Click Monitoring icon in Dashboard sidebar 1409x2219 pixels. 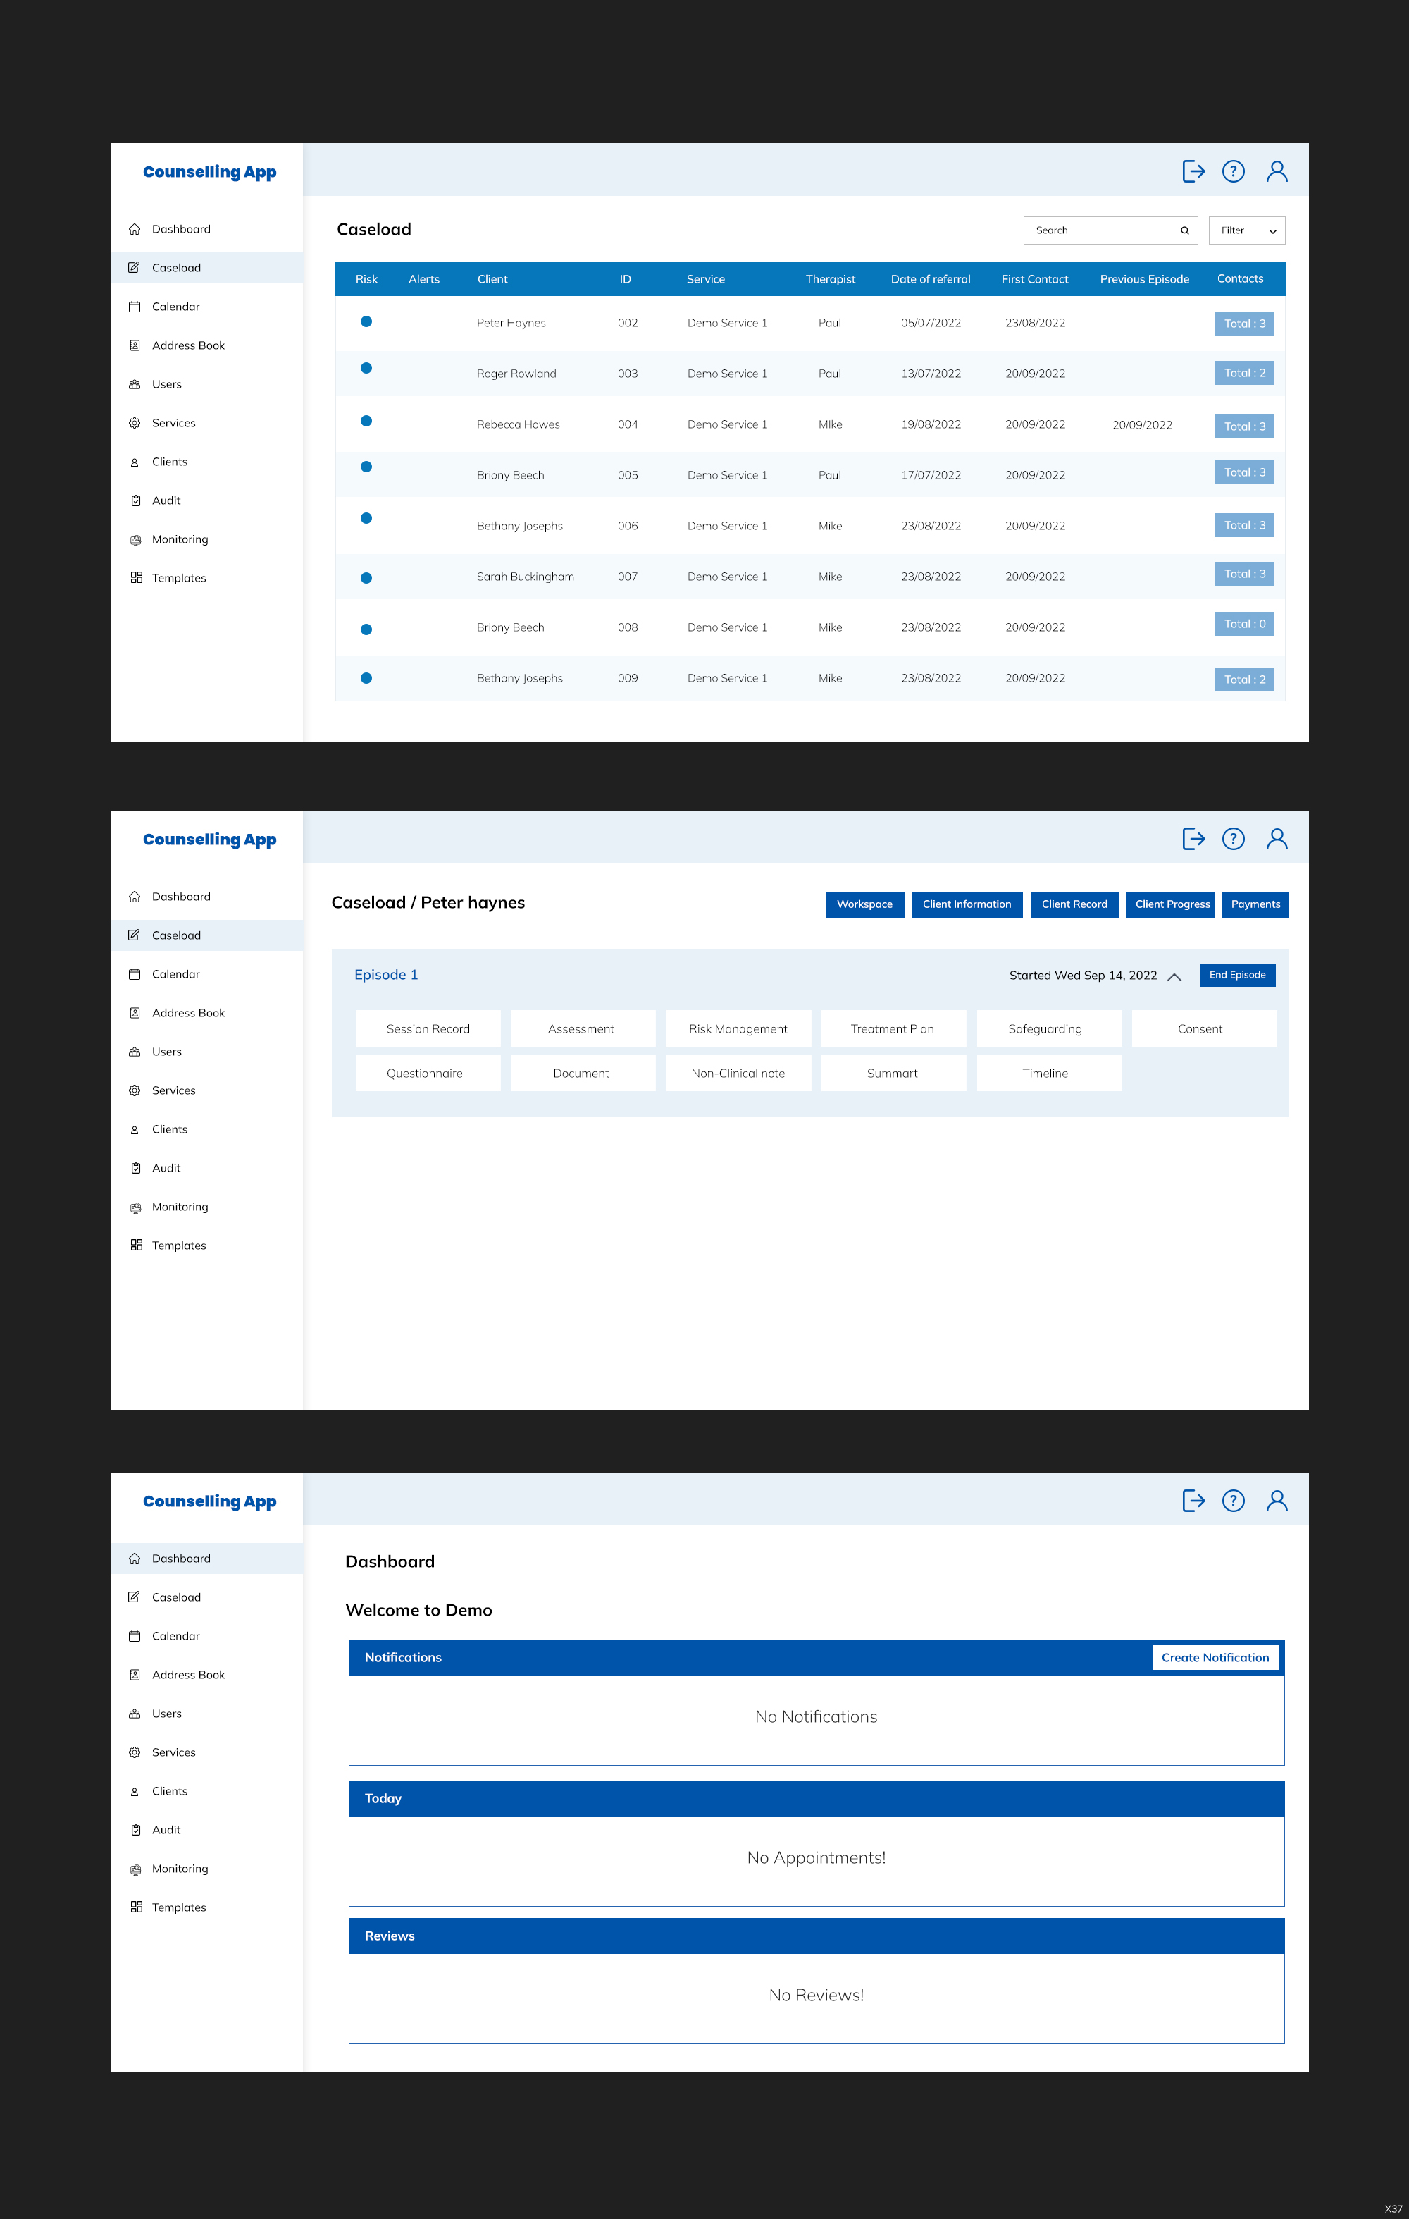coord(135,1869)
